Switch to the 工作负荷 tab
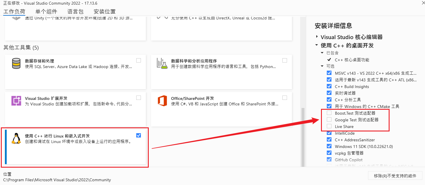 click(14, 12)
